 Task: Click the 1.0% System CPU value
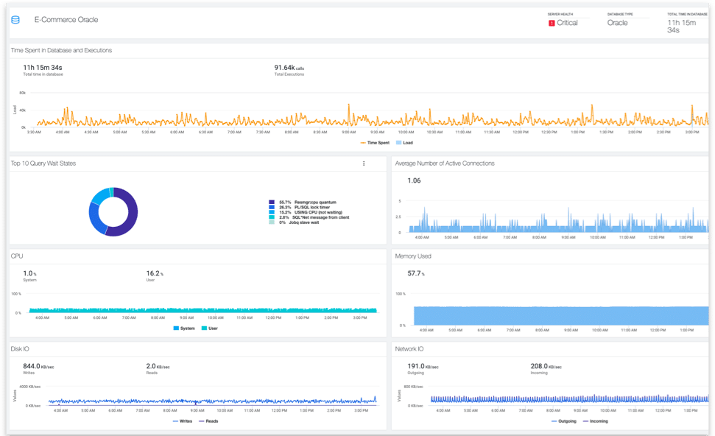pyautogui.click(x=29, y=273)
